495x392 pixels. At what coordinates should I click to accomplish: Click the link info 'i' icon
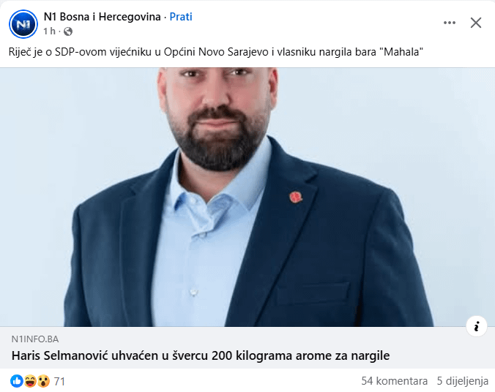tap(477, 326)
